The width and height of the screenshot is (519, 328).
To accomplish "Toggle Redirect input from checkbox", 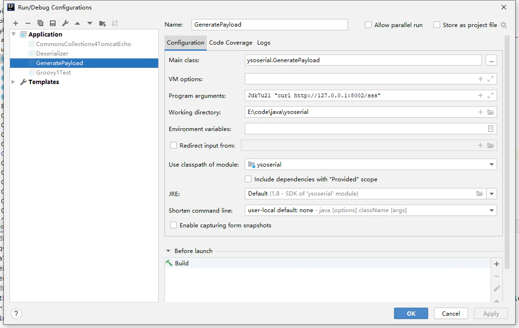I will tap(173, 145).
